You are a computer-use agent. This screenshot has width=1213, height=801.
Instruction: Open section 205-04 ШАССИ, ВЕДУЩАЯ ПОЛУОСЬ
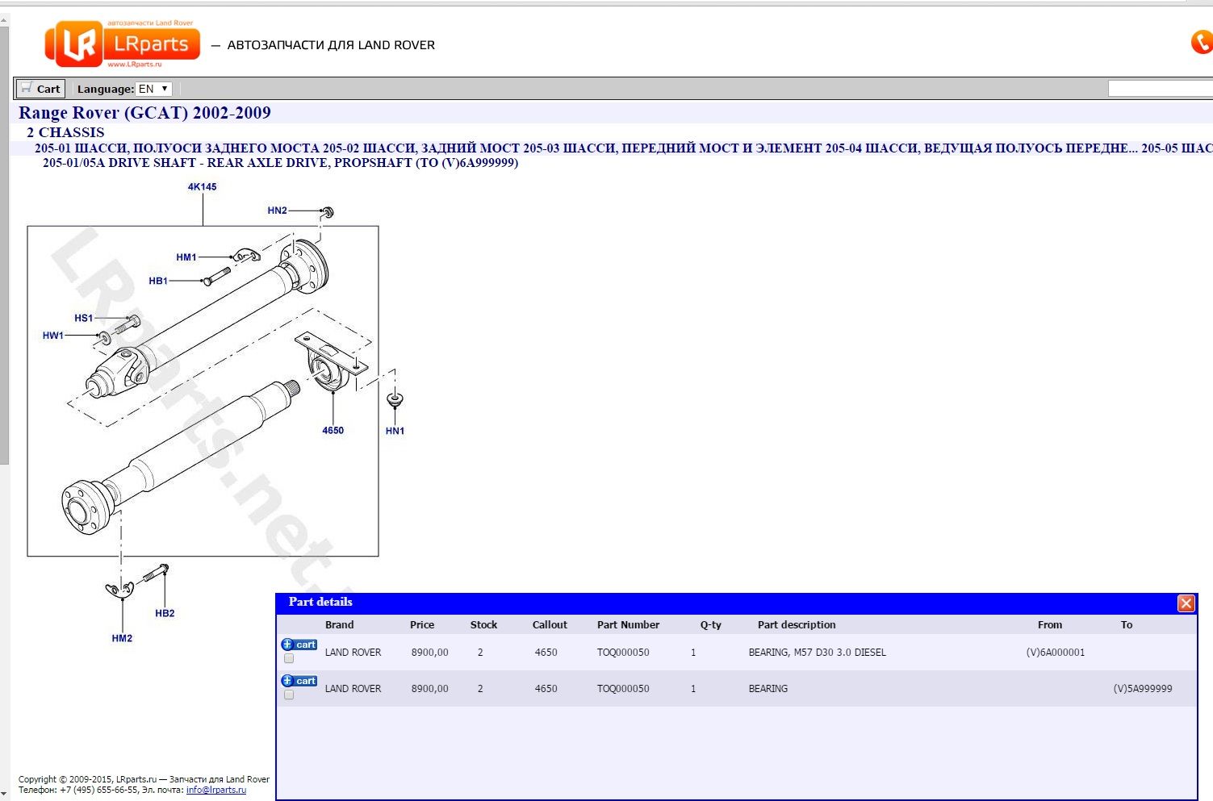point(981,148)
